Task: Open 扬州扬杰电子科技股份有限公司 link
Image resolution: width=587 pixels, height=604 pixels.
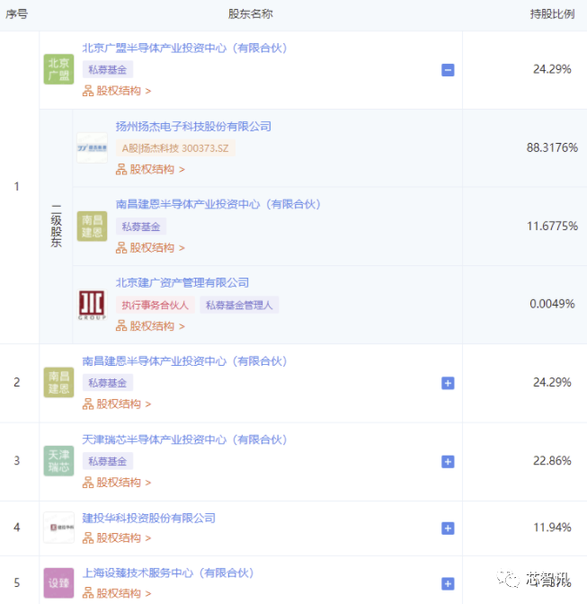Action: pyautogui.click(x=193, y=127)
